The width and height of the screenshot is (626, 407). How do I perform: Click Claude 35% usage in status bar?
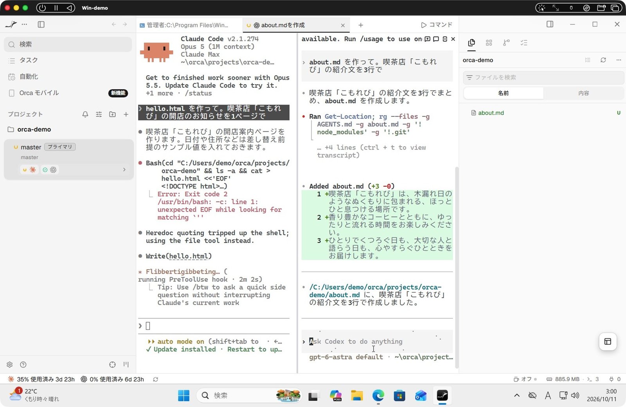click(x=41, y=379)
